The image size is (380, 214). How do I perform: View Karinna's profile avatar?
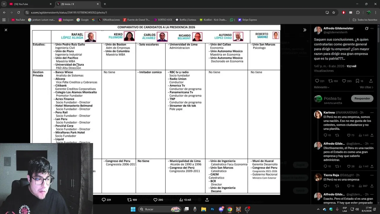click(318, 114)
